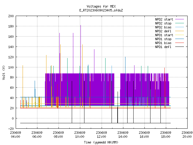
Task: Click the orange NPD2 defl legend line
Action: coord(179,31)
